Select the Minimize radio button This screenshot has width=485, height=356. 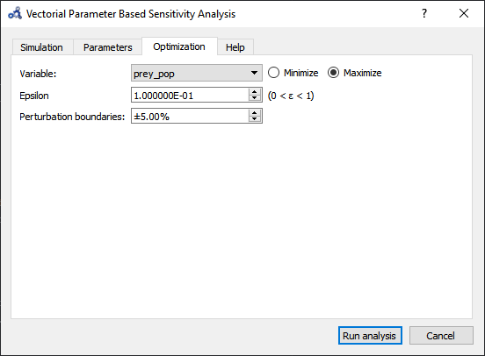point(273,73)
